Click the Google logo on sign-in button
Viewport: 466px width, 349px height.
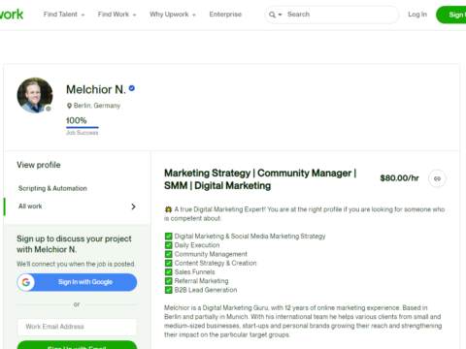click(26, 282)
